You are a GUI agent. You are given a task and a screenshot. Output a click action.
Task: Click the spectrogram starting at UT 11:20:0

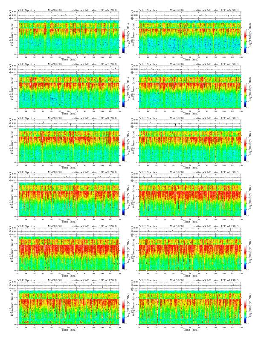68,308
